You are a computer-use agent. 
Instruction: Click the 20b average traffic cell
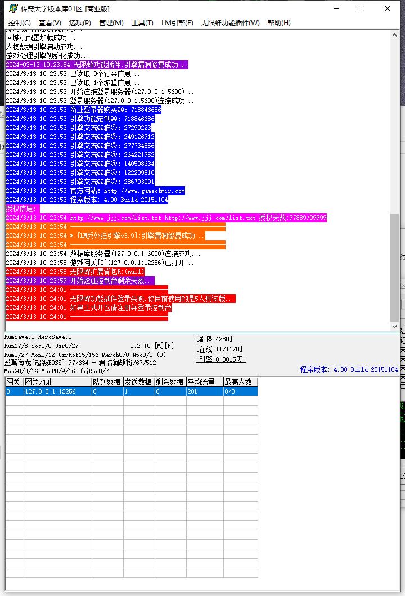(205, 391)
